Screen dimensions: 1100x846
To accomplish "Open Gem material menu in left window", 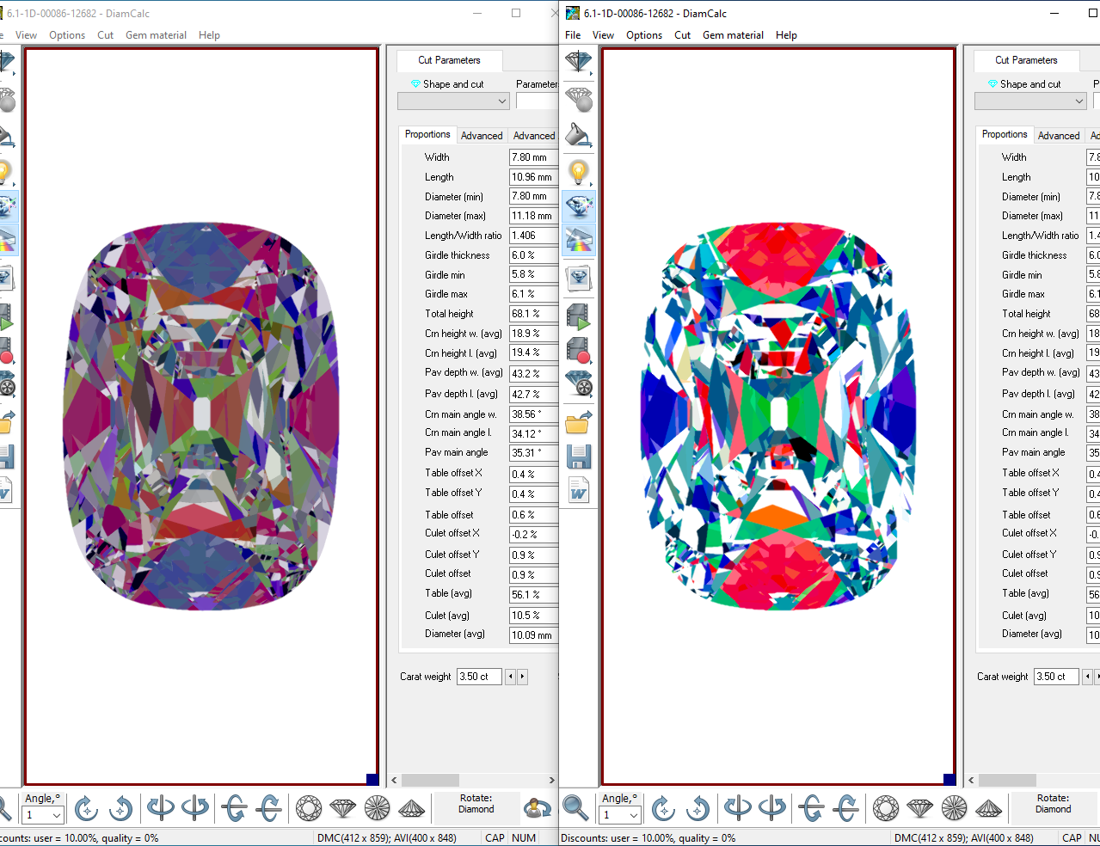I will (x=156, y=35).
